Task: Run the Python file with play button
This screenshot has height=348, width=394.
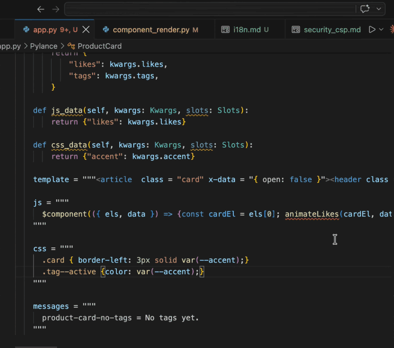Action: [x=372, y=29]
